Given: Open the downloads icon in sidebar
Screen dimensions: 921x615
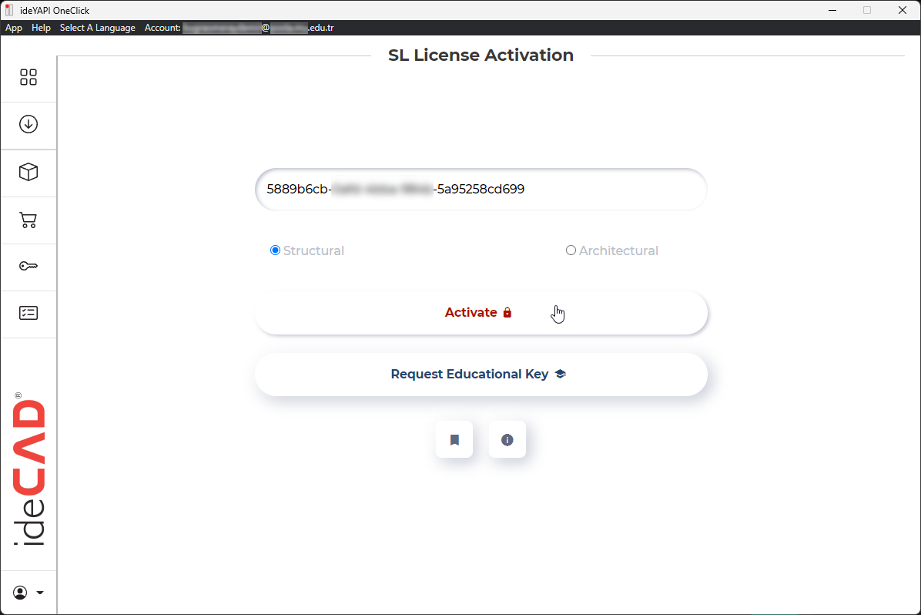Looking at the screenshot, I should point(28,124).
